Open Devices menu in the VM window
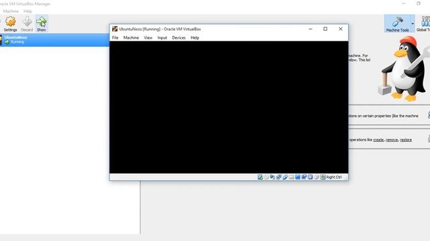The width and height of the screenshot is (430, 241). click(179, 37)
